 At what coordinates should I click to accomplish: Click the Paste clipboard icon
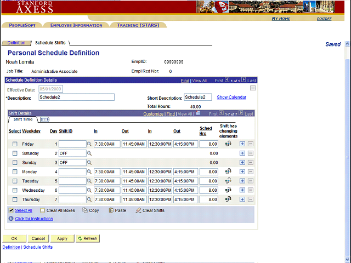[111, 210]
